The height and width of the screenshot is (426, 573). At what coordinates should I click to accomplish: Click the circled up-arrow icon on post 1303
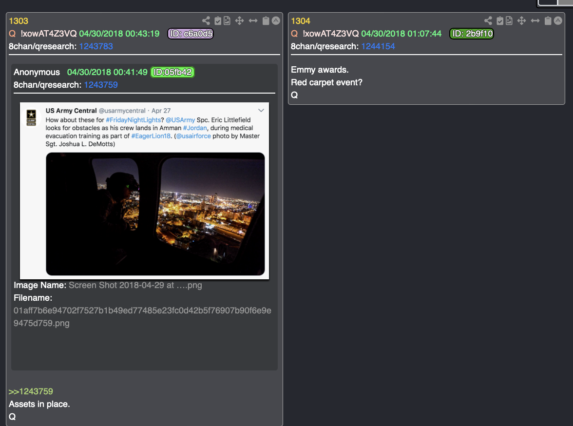pyautogui.click(x=276, y=21)
